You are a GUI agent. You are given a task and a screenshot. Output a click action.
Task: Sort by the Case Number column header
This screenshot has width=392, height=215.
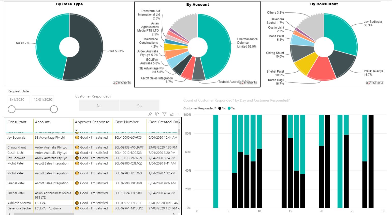(x=126, y=122)
